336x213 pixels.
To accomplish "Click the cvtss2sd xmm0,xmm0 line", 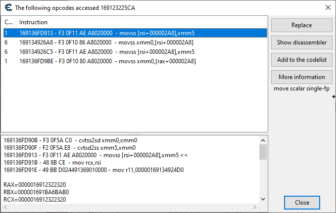I will (x=70, y=140).
